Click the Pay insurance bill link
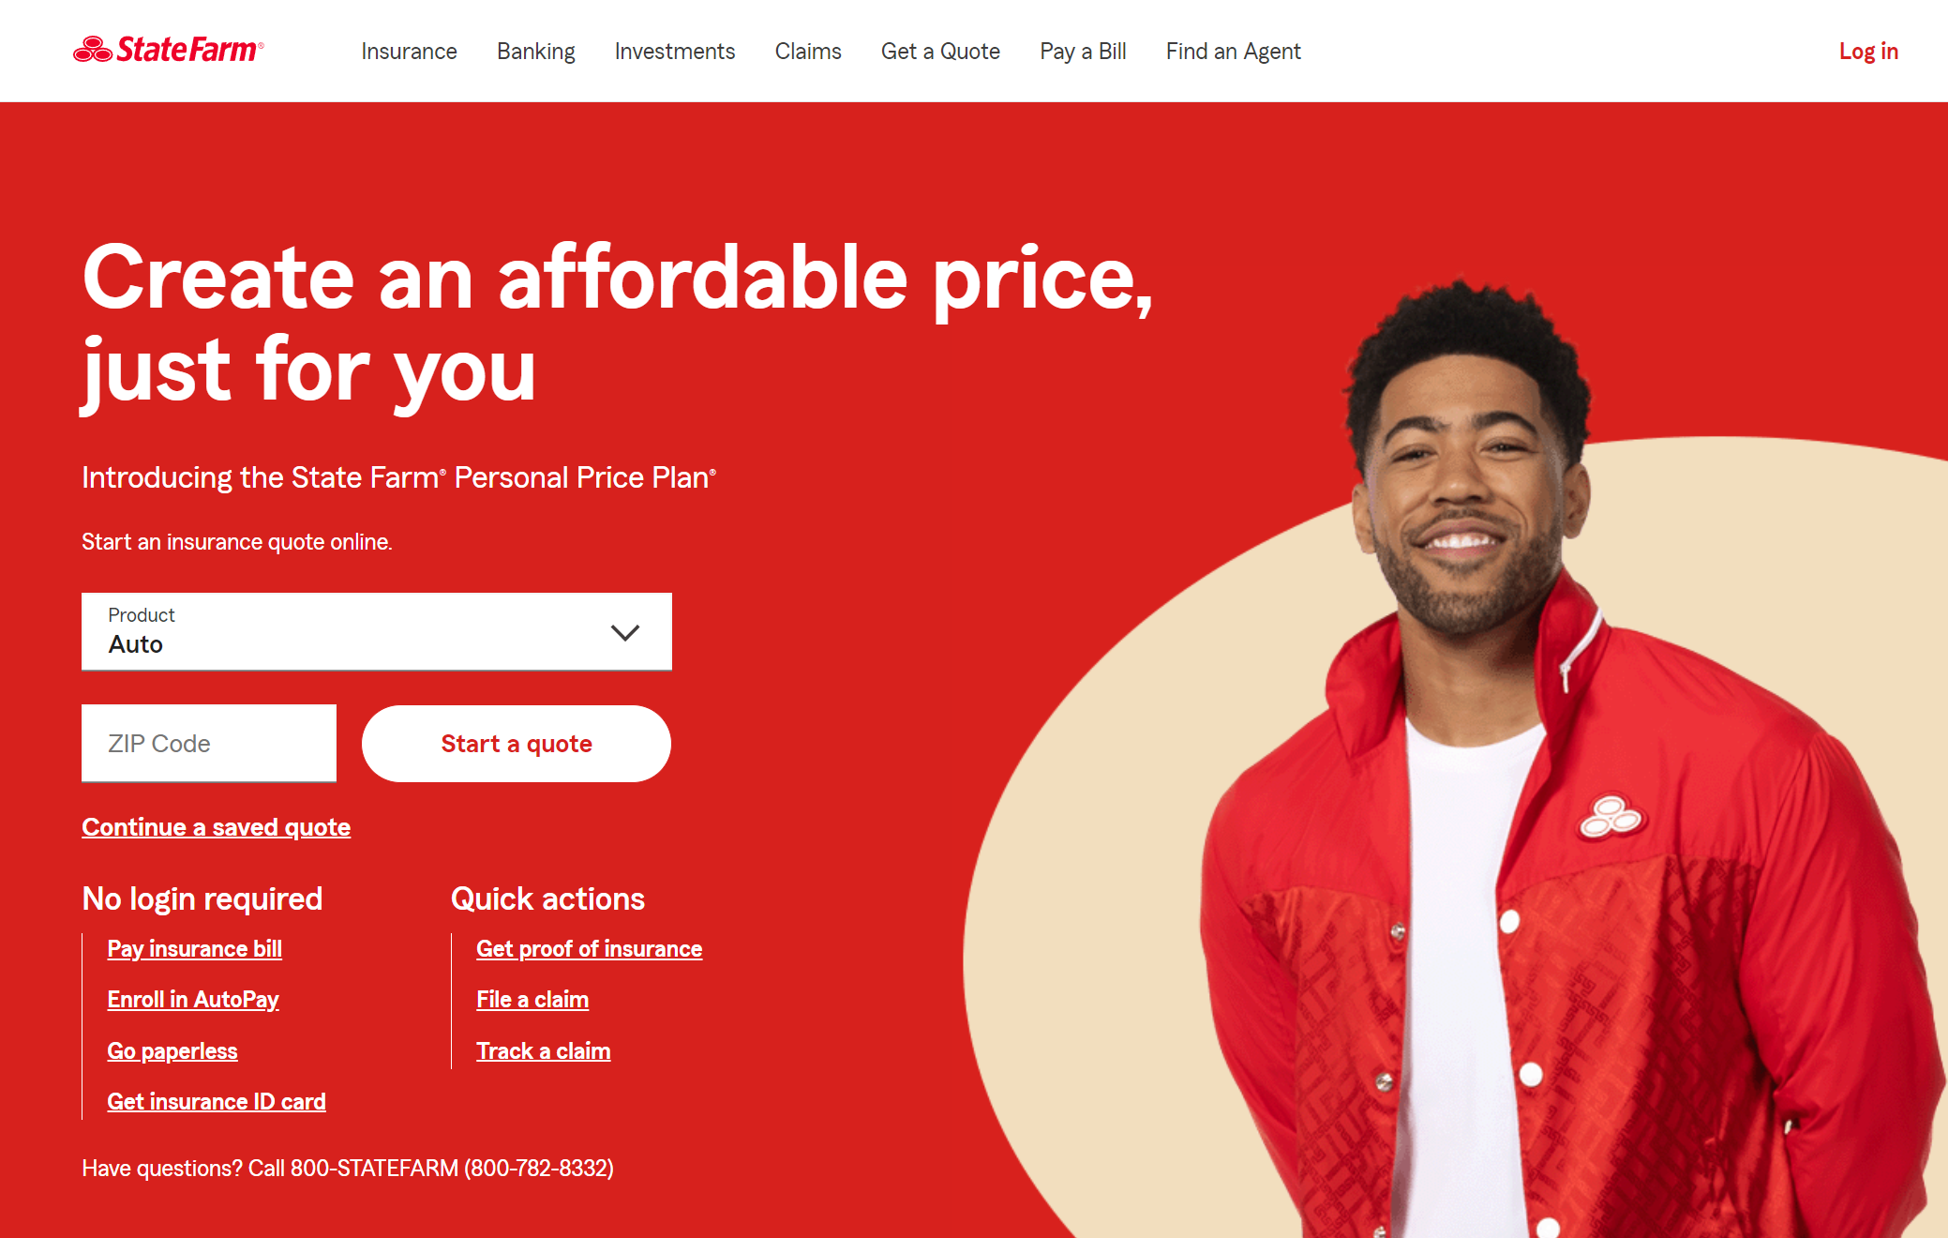 (x=196, y=947)
